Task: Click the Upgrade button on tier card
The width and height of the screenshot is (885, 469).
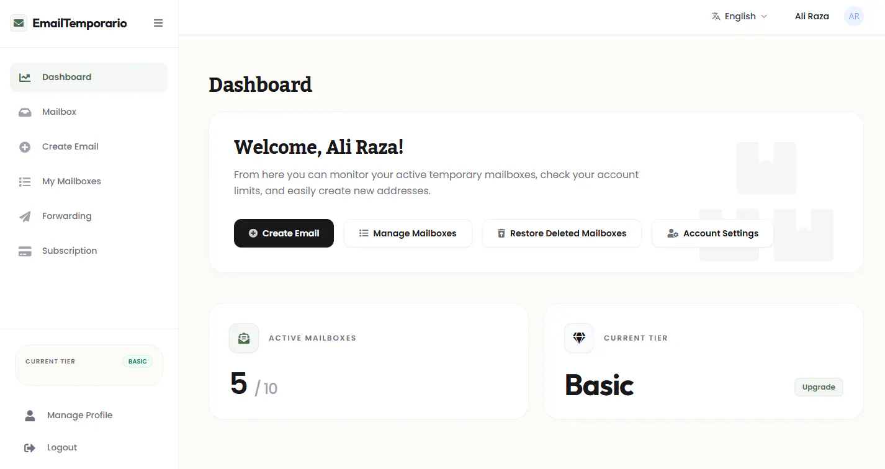Action: [819, 387]
